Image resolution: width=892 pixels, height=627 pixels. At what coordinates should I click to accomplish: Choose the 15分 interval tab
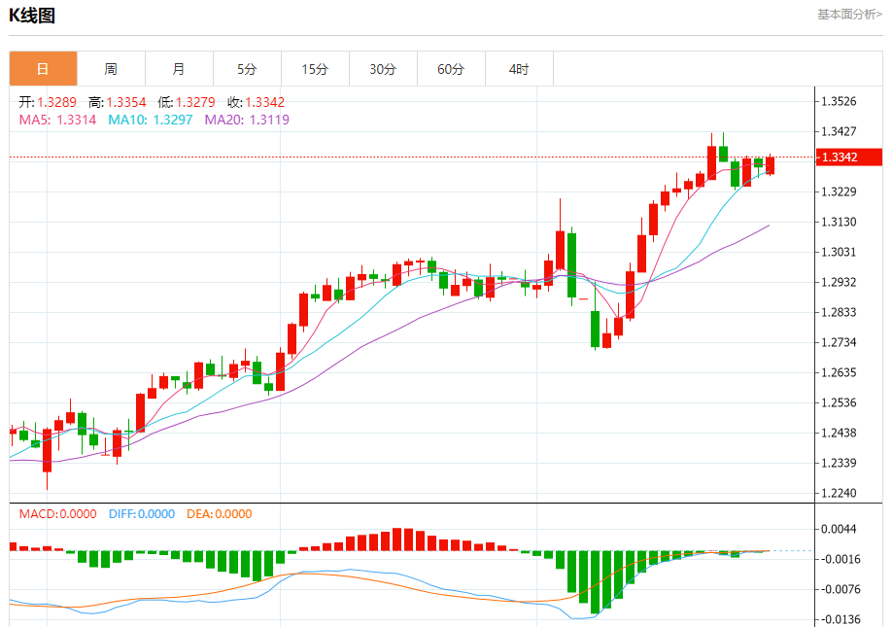(315, 69)
